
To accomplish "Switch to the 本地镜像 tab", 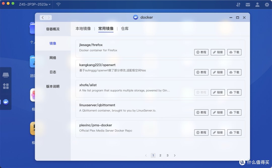I will (x=83, y=28).
